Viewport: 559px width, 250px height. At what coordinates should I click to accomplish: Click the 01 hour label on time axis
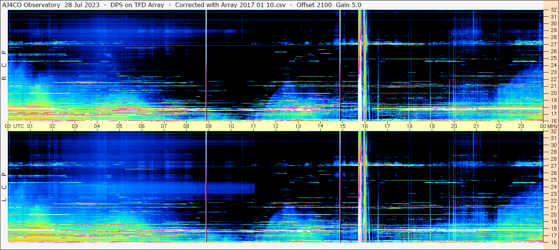(30, 126)
